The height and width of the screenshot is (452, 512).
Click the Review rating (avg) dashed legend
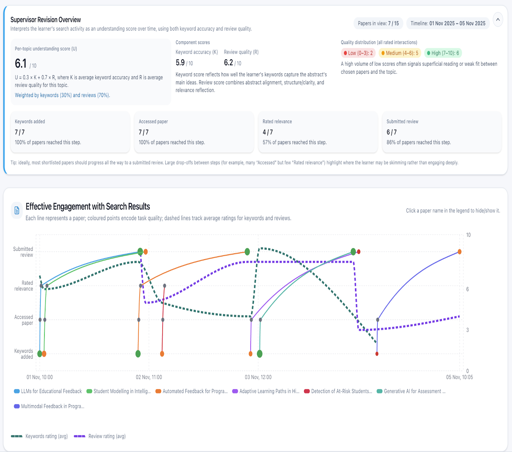(x=100, y=436)
